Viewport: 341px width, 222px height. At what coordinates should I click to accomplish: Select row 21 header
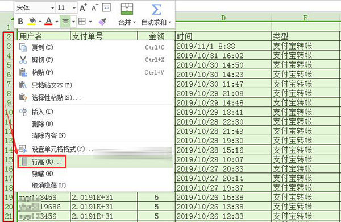coord(9,216)
